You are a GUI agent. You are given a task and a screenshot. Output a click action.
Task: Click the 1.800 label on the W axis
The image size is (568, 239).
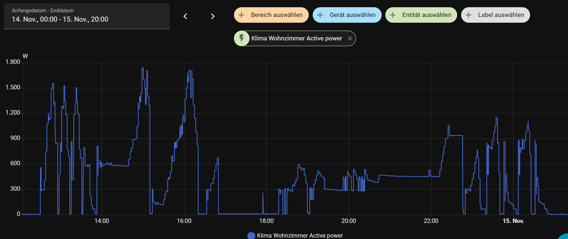pos(13,62)
